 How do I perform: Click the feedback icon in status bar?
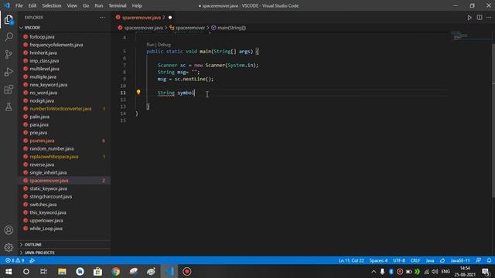[x=479, y=260]
